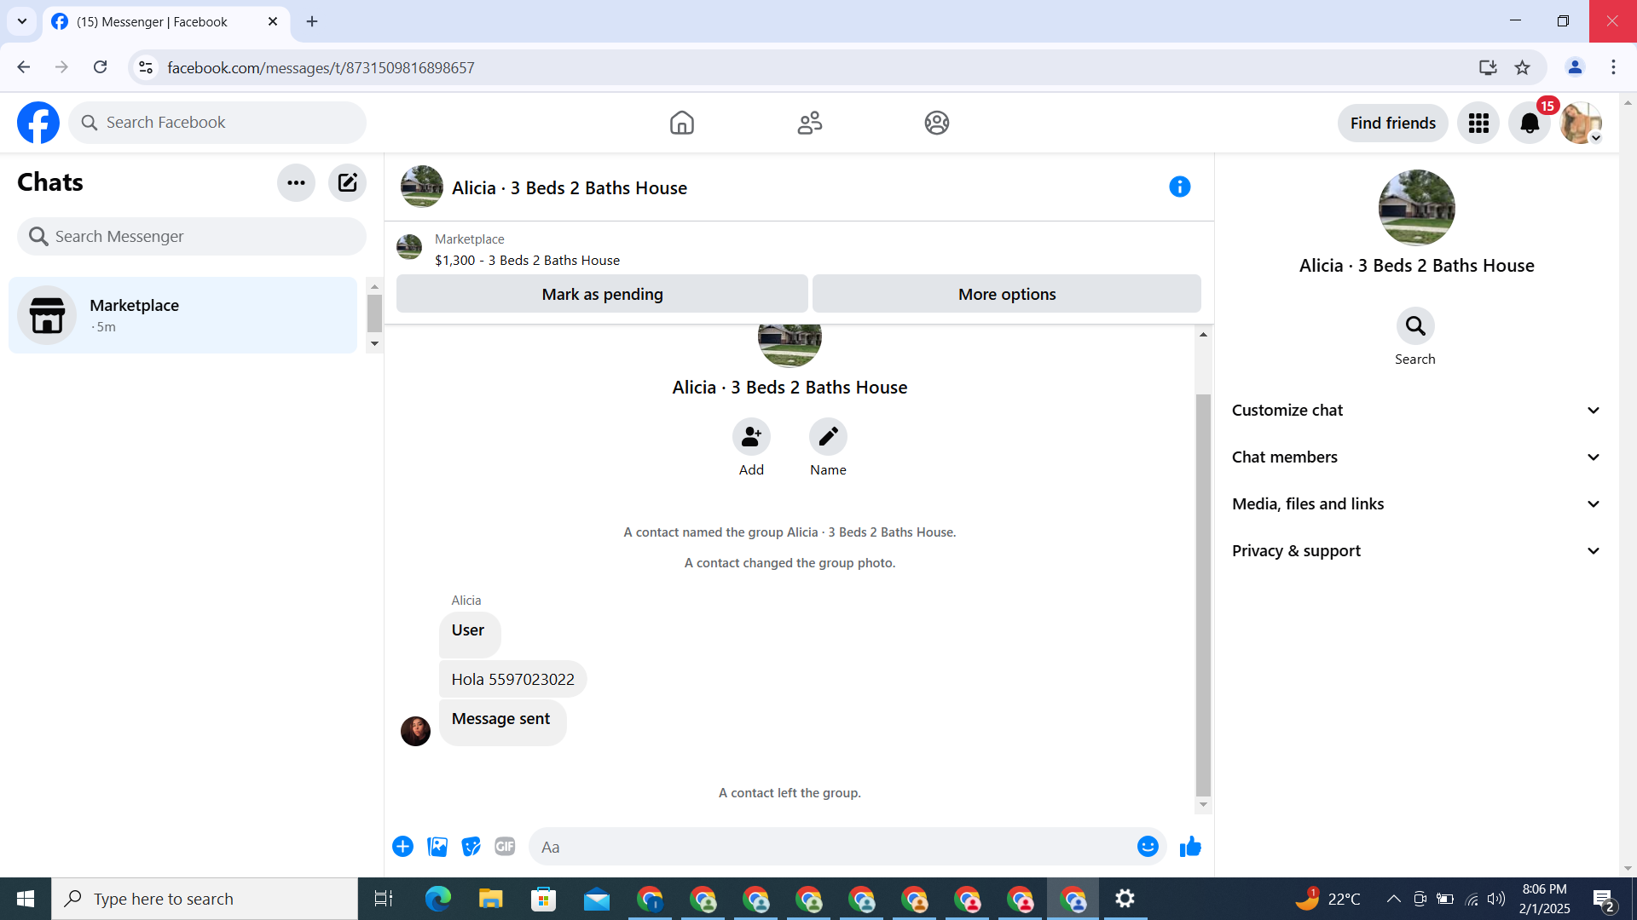Expand Privacy & support section

tap(1415, 551)
